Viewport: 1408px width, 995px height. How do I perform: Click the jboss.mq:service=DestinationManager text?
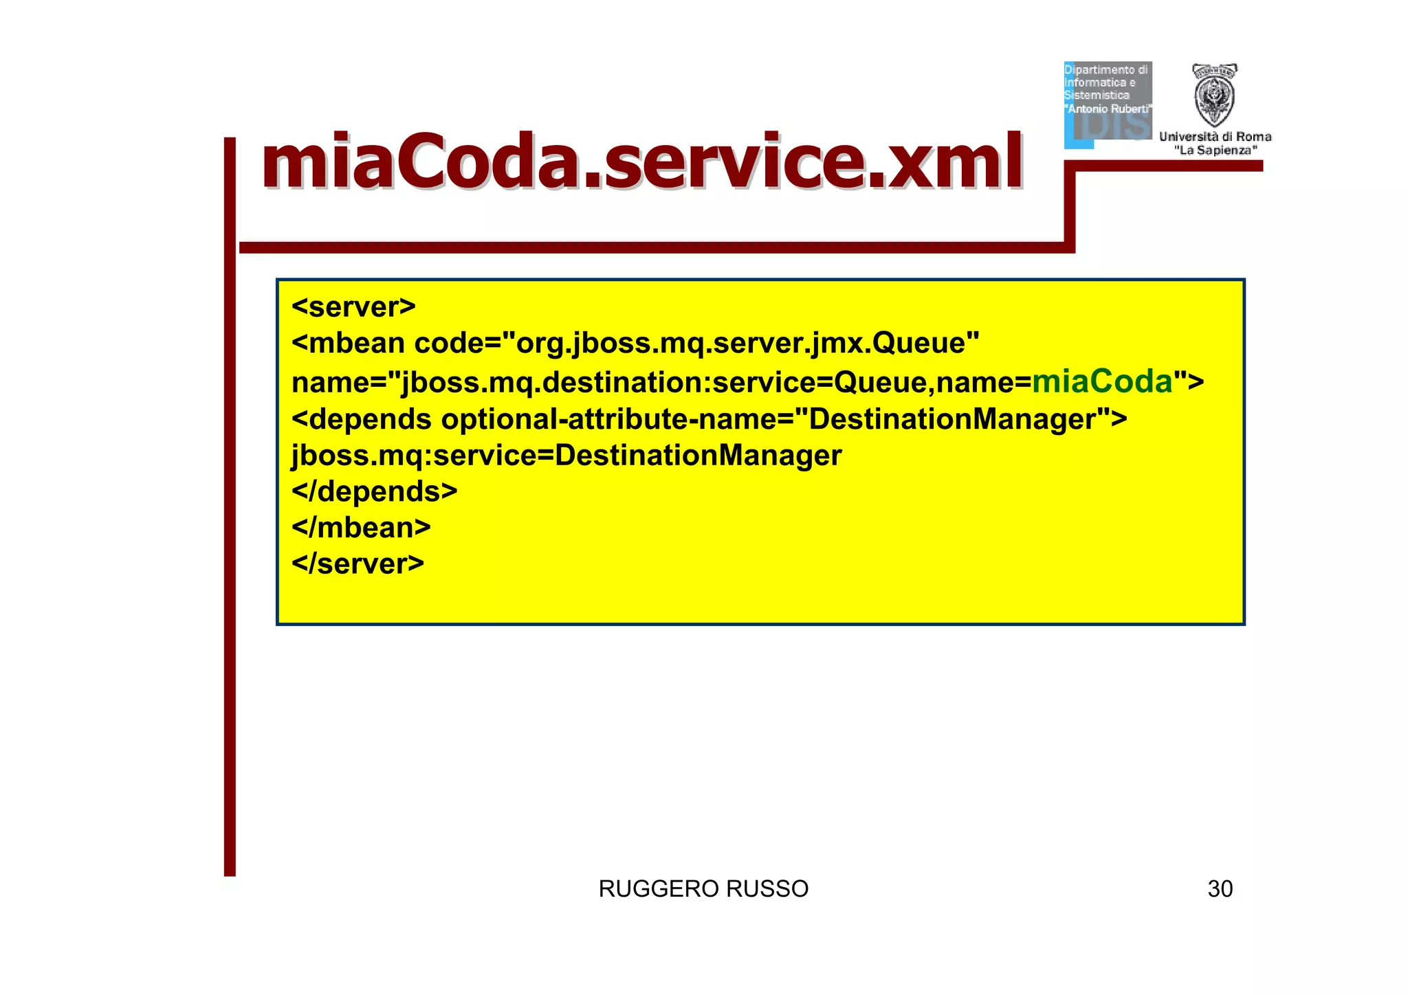pos(566,456)
